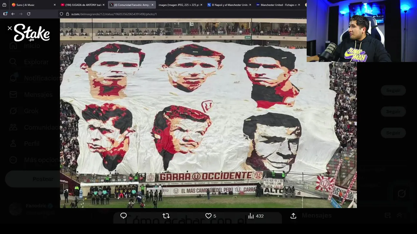
Task: Close the images Imagen JPEG tab
Action: pyautogui.click(x=201, y=5)
